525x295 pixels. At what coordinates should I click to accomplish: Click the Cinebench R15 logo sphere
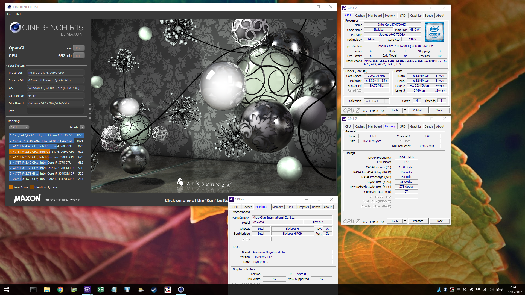(x=15, y=27)
